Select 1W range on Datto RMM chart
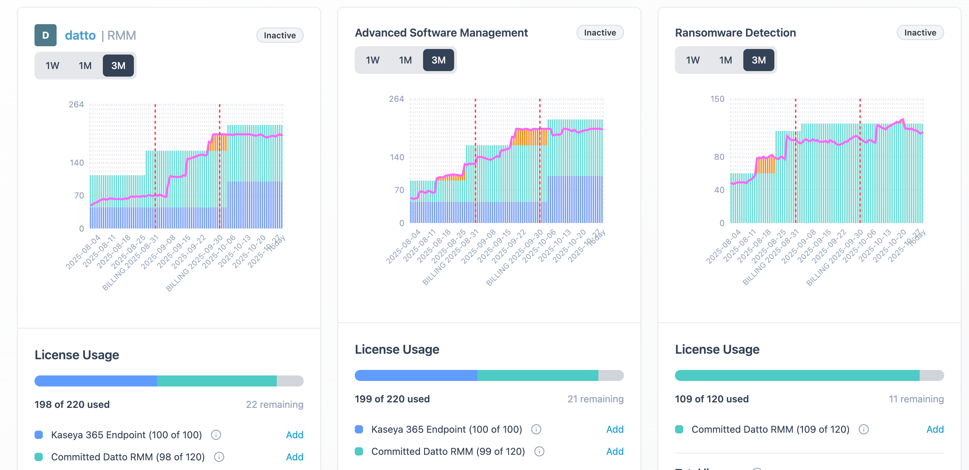 52,66
